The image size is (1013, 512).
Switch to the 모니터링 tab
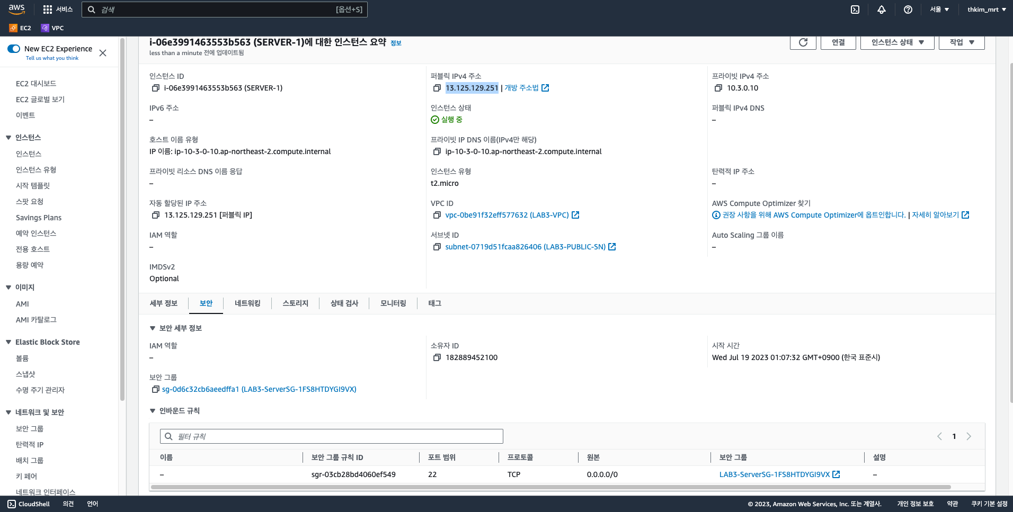click(393, 303)
